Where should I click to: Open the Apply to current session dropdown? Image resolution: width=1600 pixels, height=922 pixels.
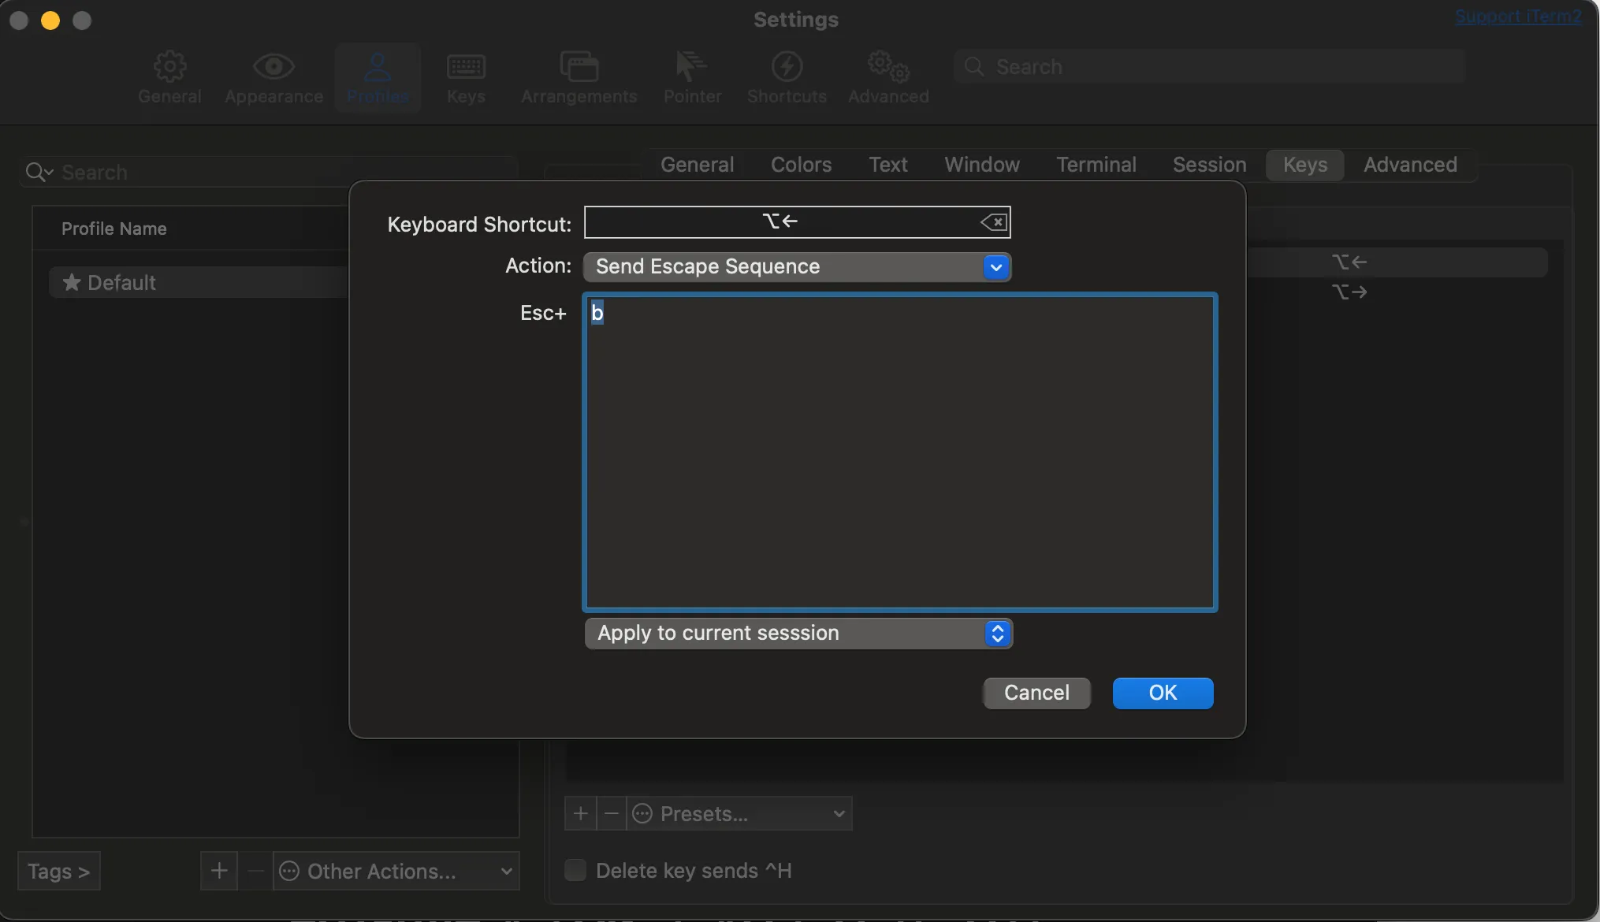coord(798,634)
